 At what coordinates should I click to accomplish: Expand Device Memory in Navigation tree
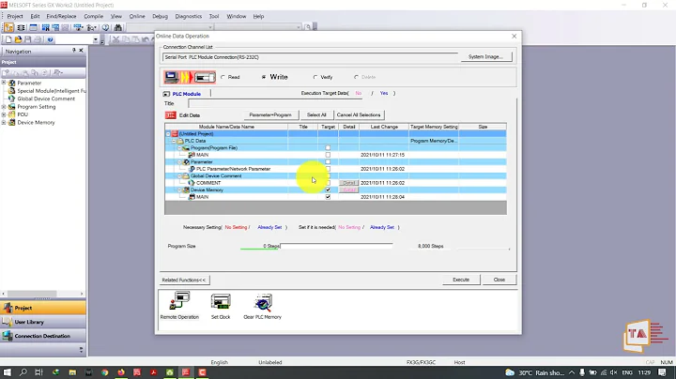tap(4, 122)
